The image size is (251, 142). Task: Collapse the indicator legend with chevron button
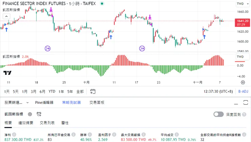[x=6, y=17]
